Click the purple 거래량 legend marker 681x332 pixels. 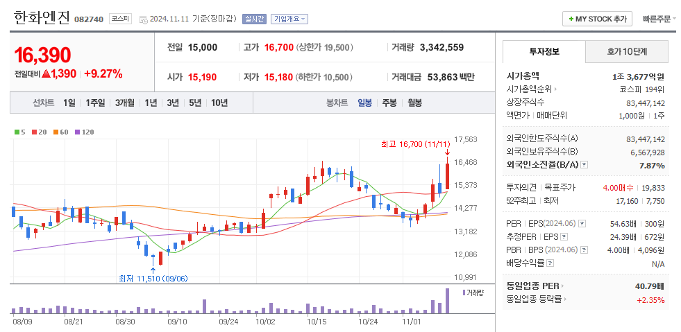point(464,292)
